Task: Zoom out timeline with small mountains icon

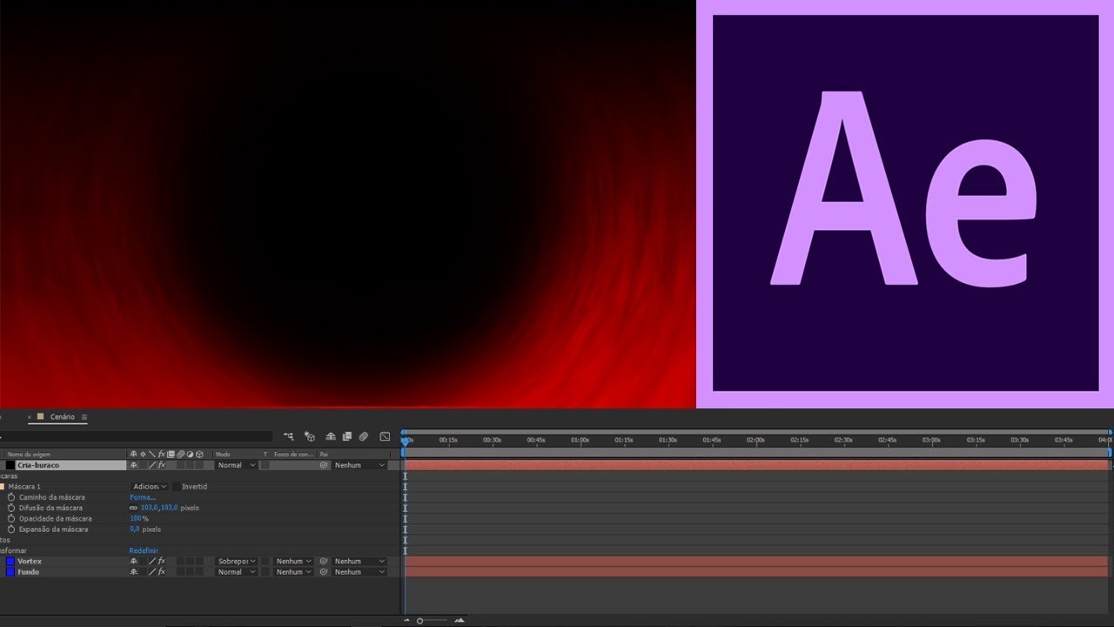Action: [x=406, y=621]
